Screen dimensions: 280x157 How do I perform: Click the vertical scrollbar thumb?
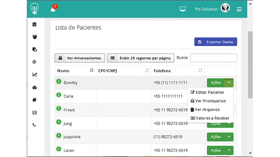(250, 65)
